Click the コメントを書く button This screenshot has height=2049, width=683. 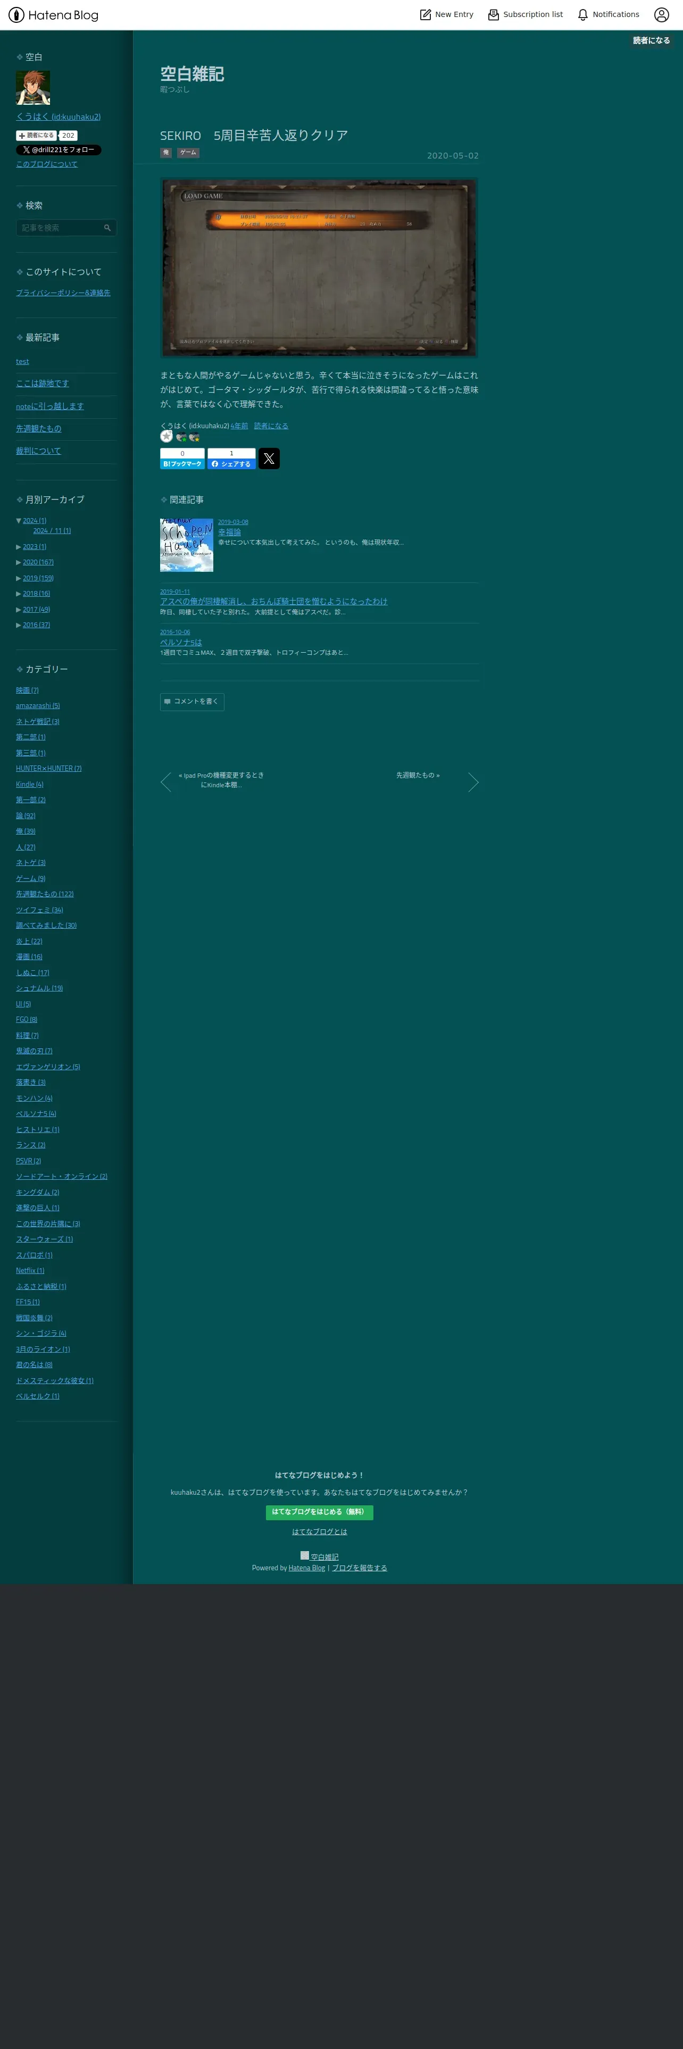pos(191,702)
